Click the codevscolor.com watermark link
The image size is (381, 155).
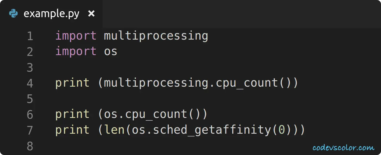pos(343,148)
